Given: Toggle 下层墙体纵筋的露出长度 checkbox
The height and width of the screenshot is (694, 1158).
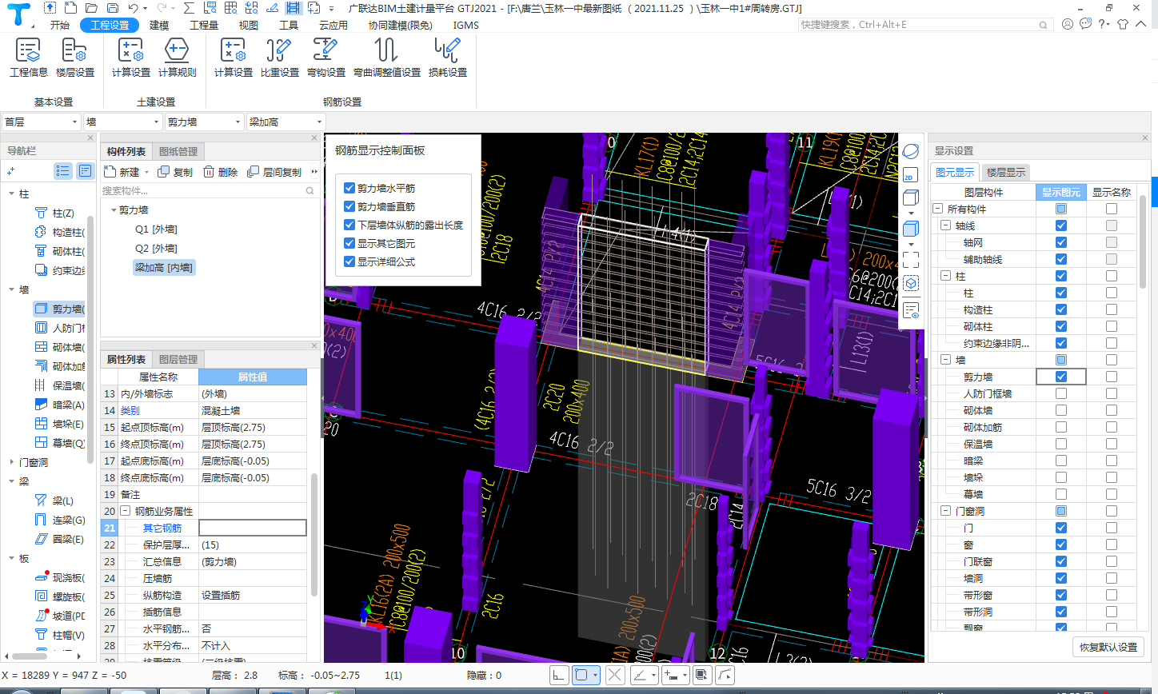Looking at the screenshot, I should coord(349,225).
